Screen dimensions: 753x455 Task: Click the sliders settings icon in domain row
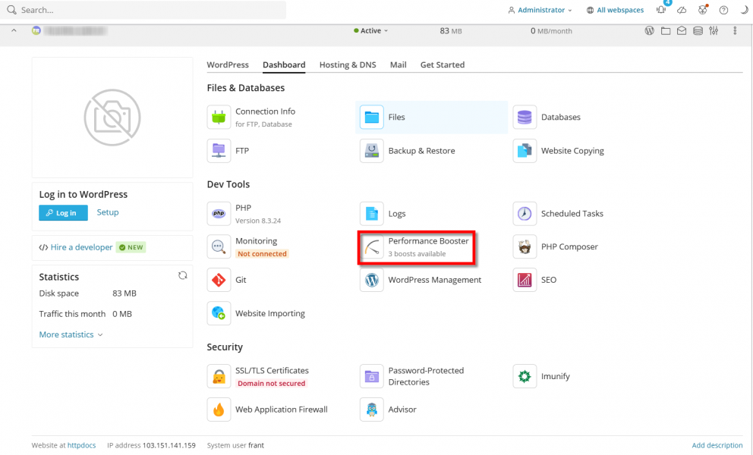[714, 31]
